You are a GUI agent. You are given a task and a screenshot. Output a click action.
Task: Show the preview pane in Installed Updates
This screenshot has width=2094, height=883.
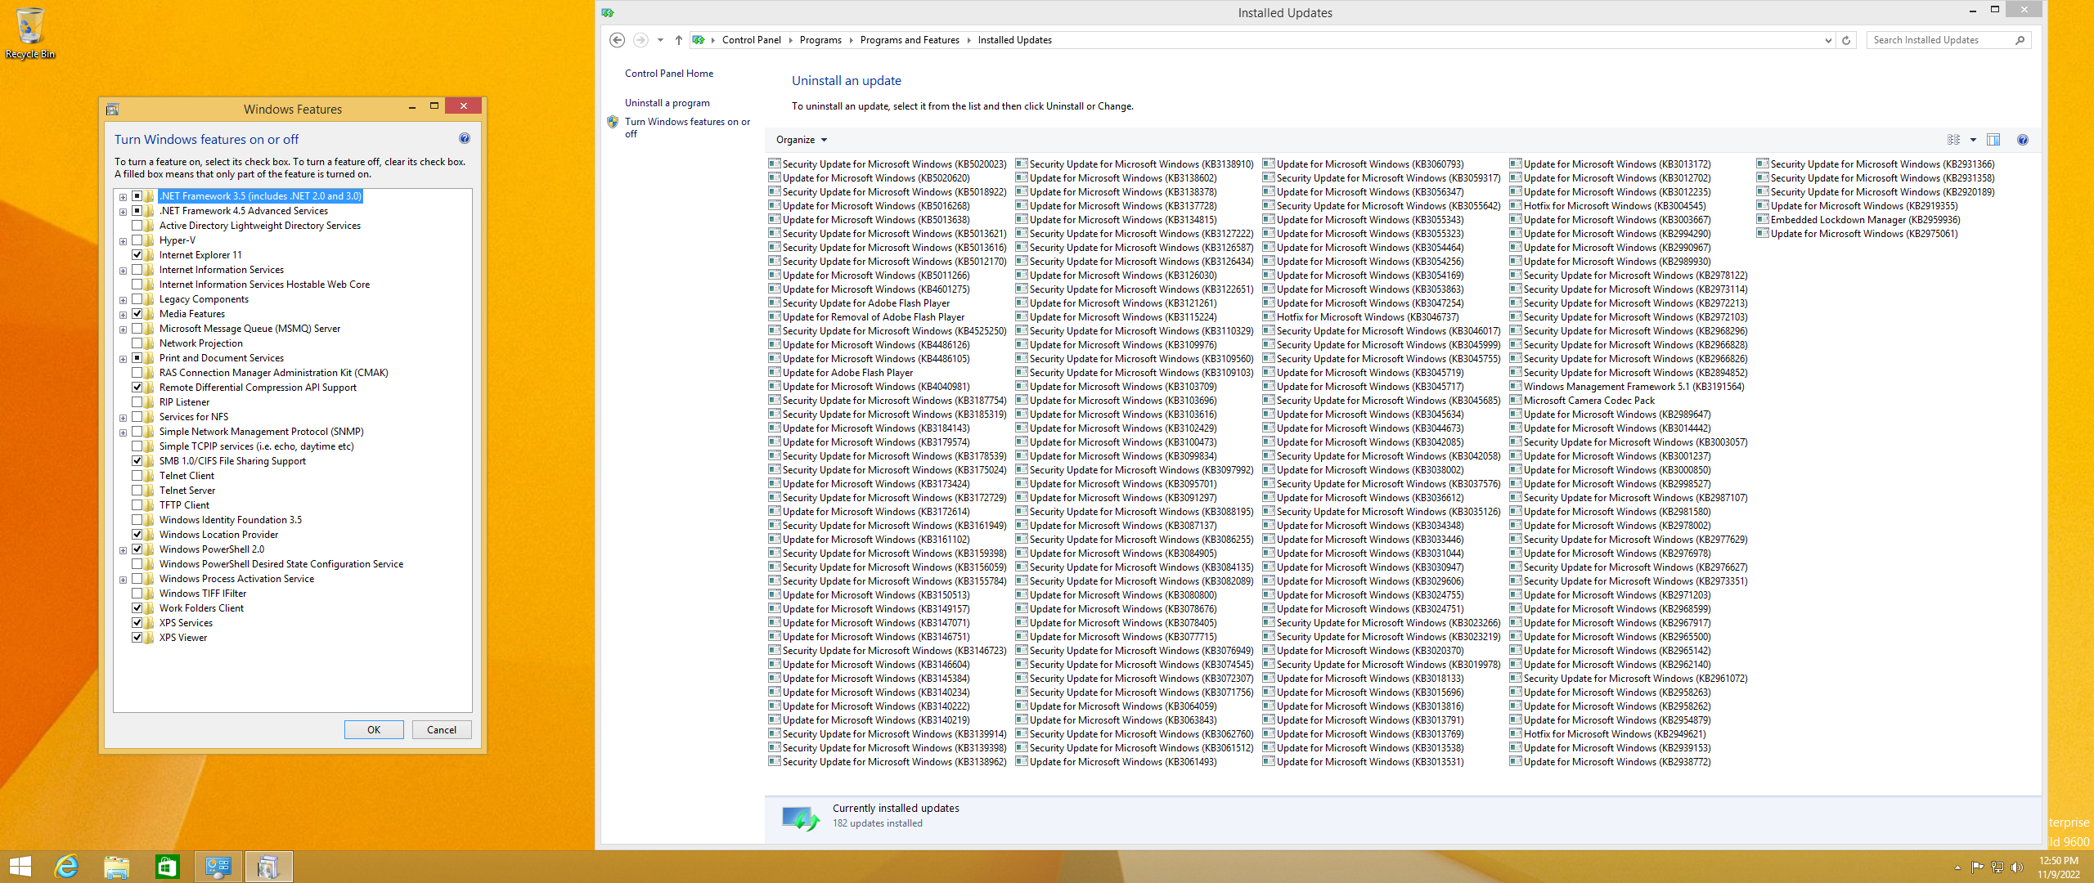1993,140
